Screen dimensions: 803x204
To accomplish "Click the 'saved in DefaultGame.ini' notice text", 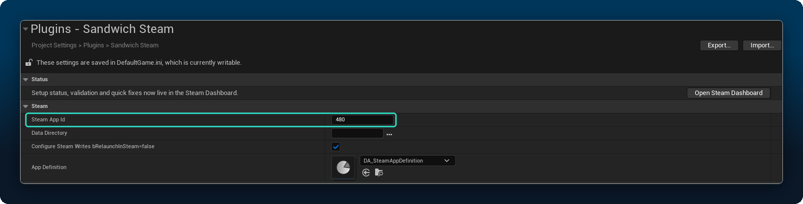I will click(139, 63).
